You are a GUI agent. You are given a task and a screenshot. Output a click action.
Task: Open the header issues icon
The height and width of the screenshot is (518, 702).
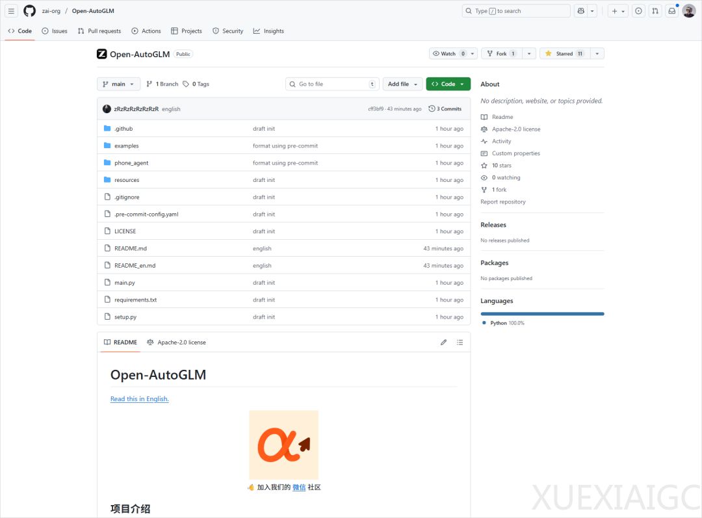click(638, 11)
